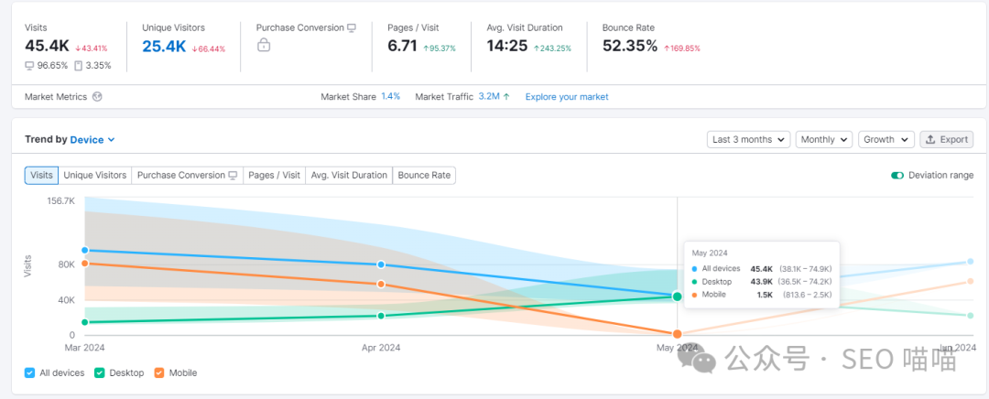989x399 pixels.
Task: Uncheck the Mobile legend checkbox
Action: (x=159, y=373)
